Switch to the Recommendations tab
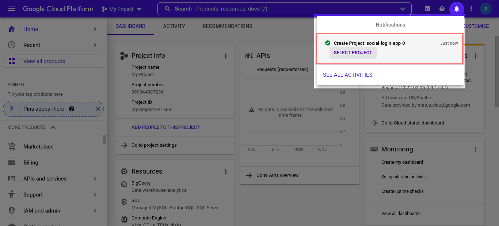The width and height of the screenshot is (499, 226). (x=228, y=26)
